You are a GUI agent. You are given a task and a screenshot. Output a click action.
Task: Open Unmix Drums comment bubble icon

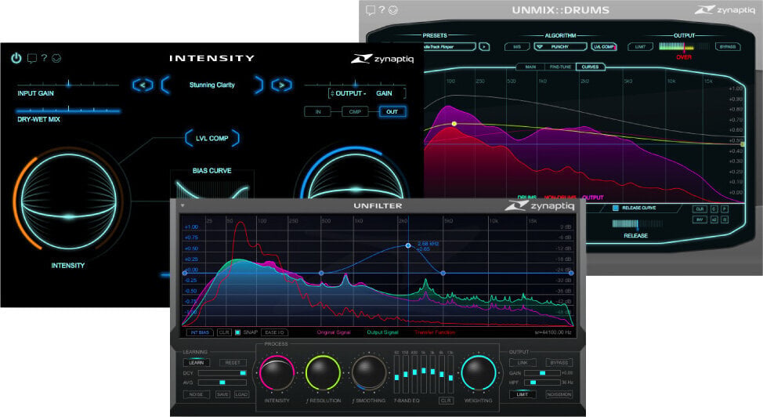pyautogui.click(x=371, y=10)
